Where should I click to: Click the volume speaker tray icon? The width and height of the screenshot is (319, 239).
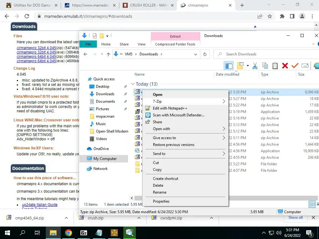[x=279, y=233]
